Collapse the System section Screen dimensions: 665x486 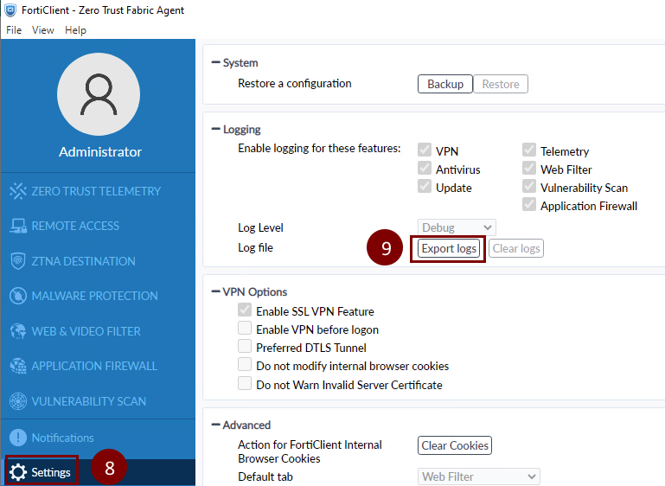coord(216,62)
